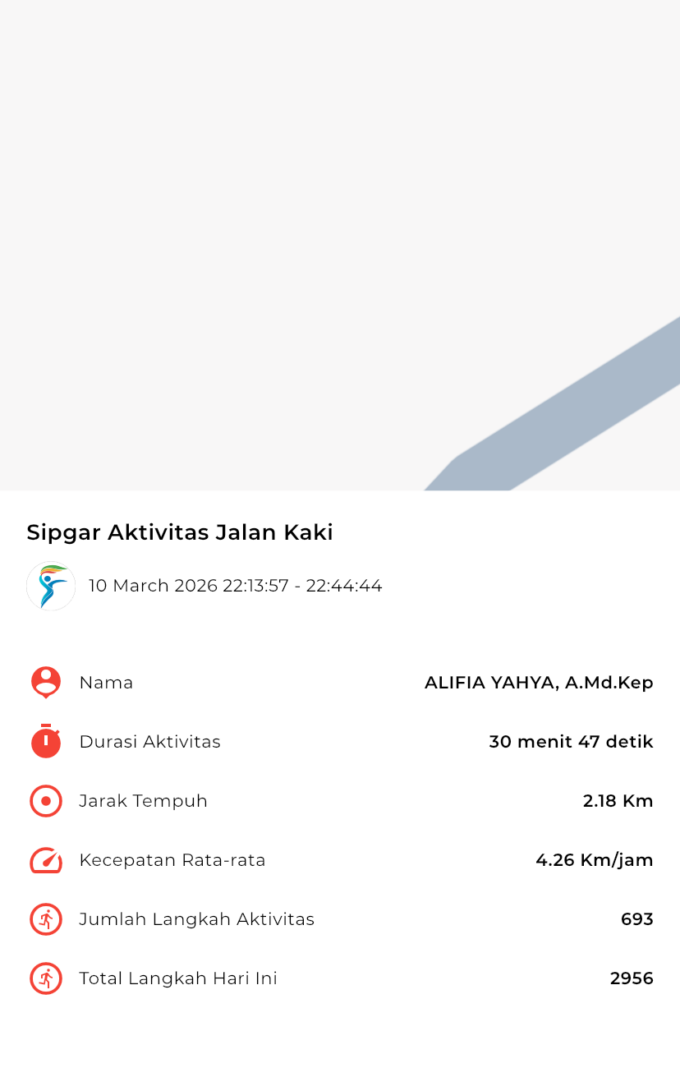Image resolution: width=680 pixels, height=1091 pixels.
Task: Click the Sipgar Aktivitas Jalan Kaki title
Action: (x=180, y=532)
